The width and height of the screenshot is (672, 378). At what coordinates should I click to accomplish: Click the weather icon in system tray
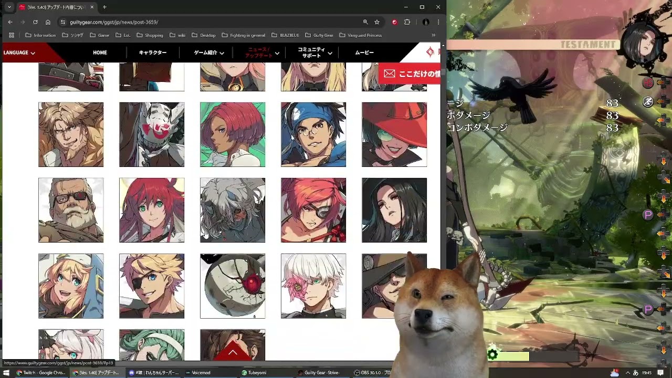pyautogui.click(x=615, y=373)
